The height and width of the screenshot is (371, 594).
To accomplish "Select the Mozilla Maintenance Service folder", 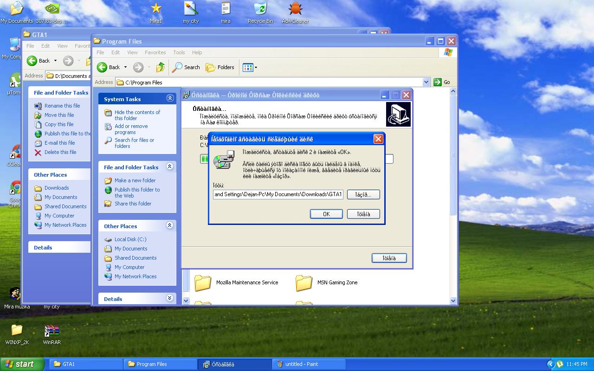I will point(236,282).
